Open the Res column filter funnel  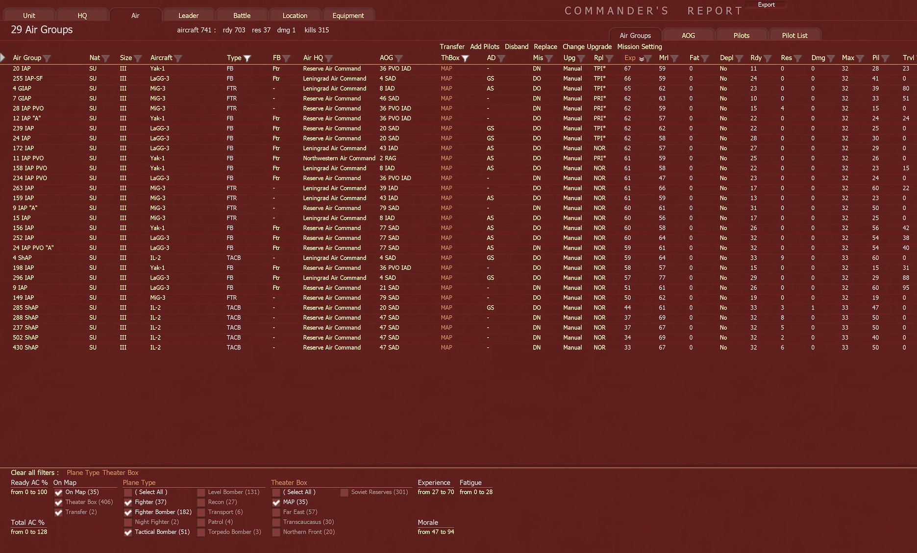pos(798,58)
